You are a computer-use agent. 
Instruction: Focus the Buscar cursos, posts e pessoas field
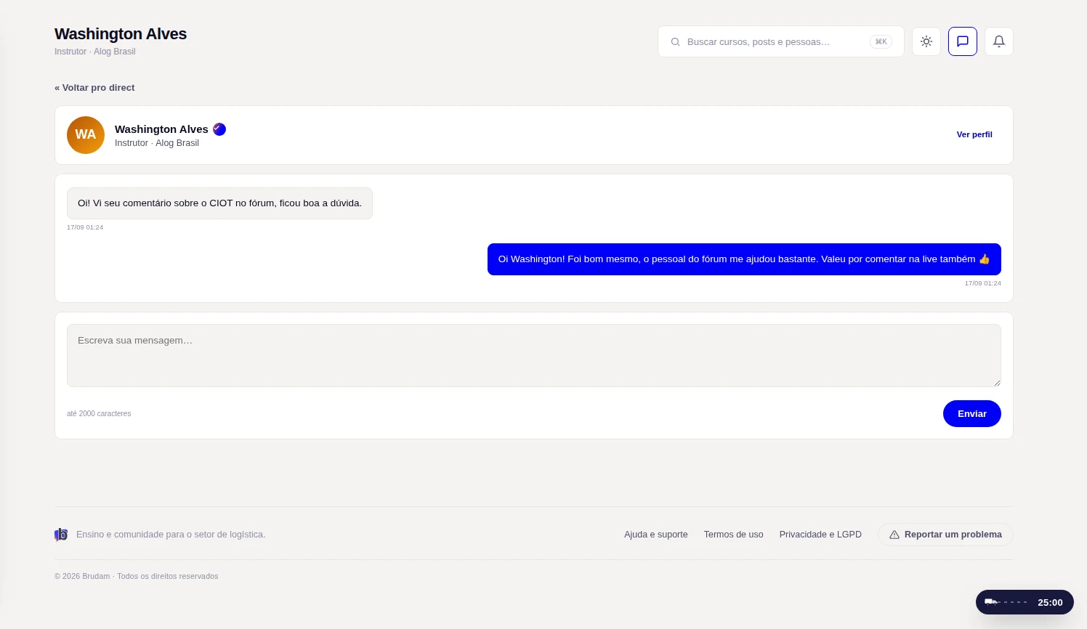click(x=781, y=42)
